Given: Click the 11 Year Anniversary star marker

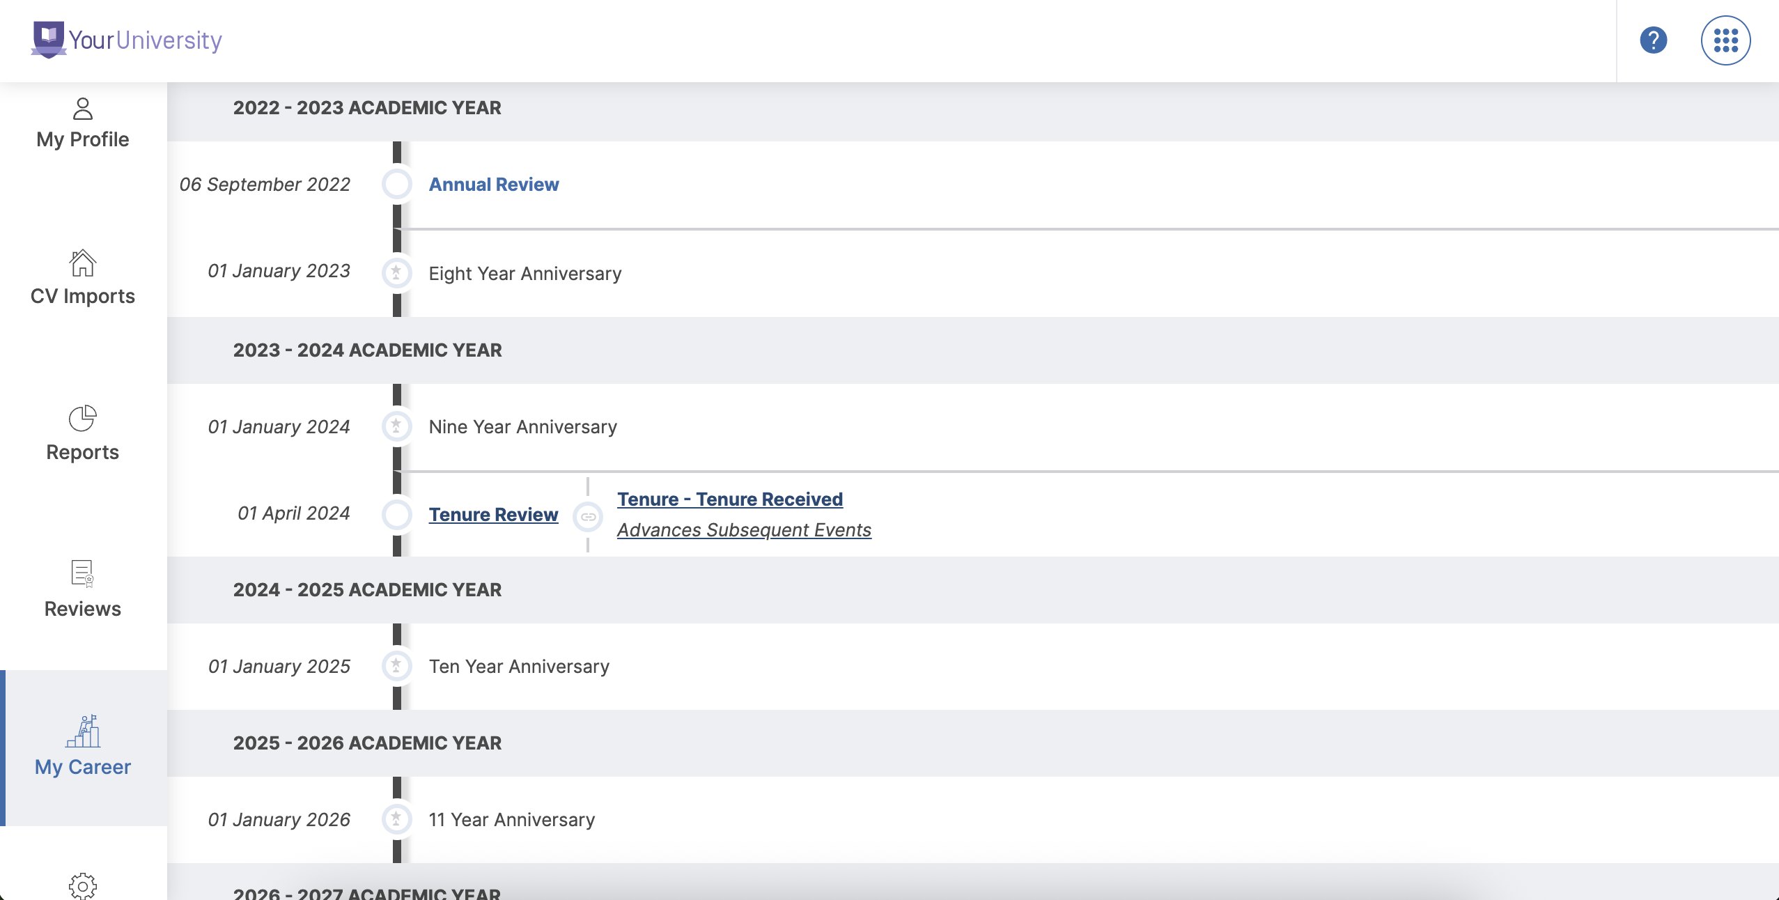Looking at the screenshot, I should [x=396, y=819].
